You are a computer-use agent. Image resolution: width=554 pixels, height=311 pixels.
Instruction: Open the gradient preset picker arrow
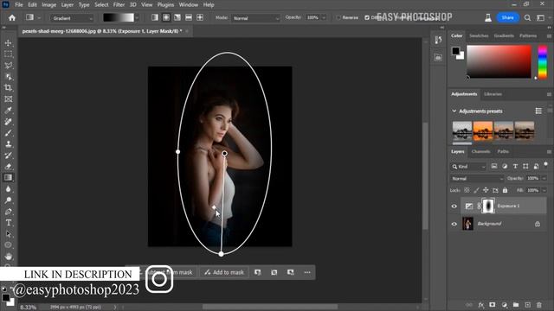point(137,17)
